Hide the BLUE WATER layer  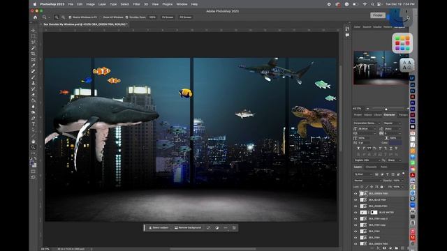356,212
